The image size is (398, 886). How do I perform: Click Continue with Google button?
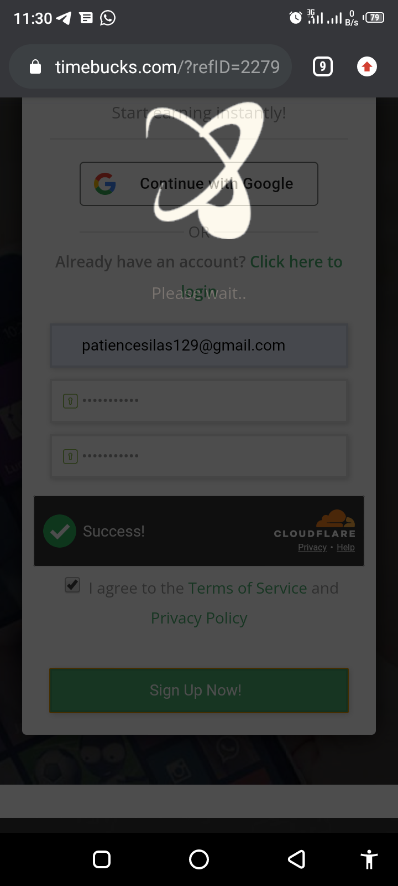pos(199,184)
